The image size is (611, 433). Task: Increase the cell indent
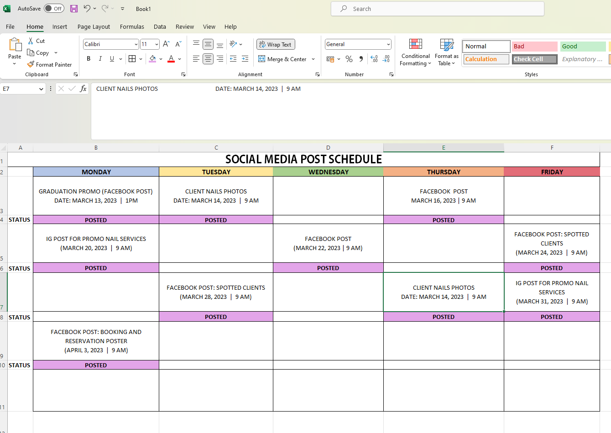(x=245, y=59)
